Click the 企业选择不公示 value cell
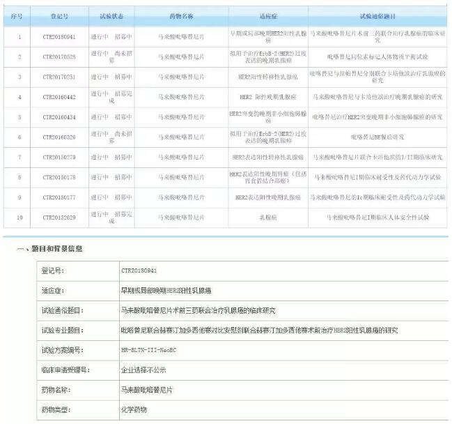 pos(143,370)
